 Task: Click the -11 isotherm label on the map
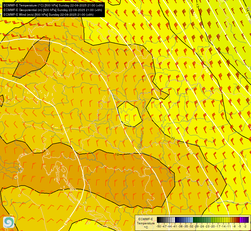tap(172, 139)
